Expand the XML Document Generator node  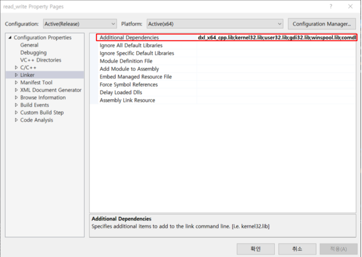[16, 90]
